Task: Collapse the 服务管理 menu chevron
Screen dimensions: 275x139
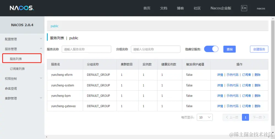Action: pos(41,49)
